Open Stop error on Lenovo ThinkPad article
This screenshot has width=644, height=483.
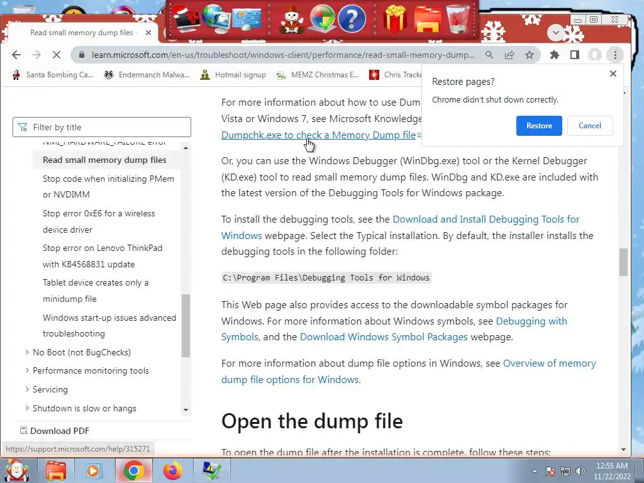[x=103, y=256]
